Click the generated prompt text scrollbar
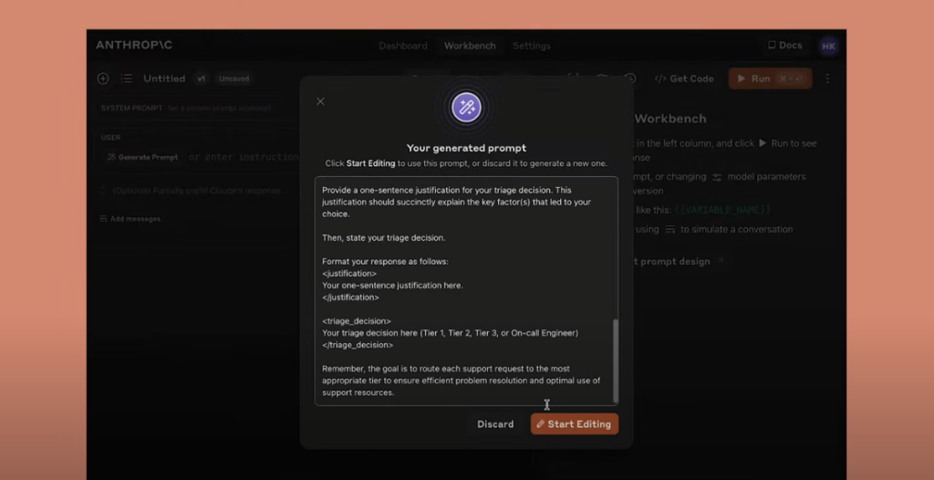 coord(616,360)
